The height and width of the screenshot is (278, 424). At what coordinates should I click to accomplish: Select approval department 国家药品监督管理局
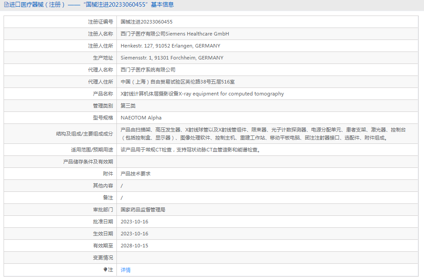tap(143, 210)
